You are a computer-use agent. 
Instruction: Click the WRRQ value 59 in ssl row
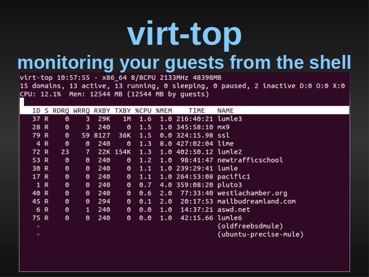[86, 135]
